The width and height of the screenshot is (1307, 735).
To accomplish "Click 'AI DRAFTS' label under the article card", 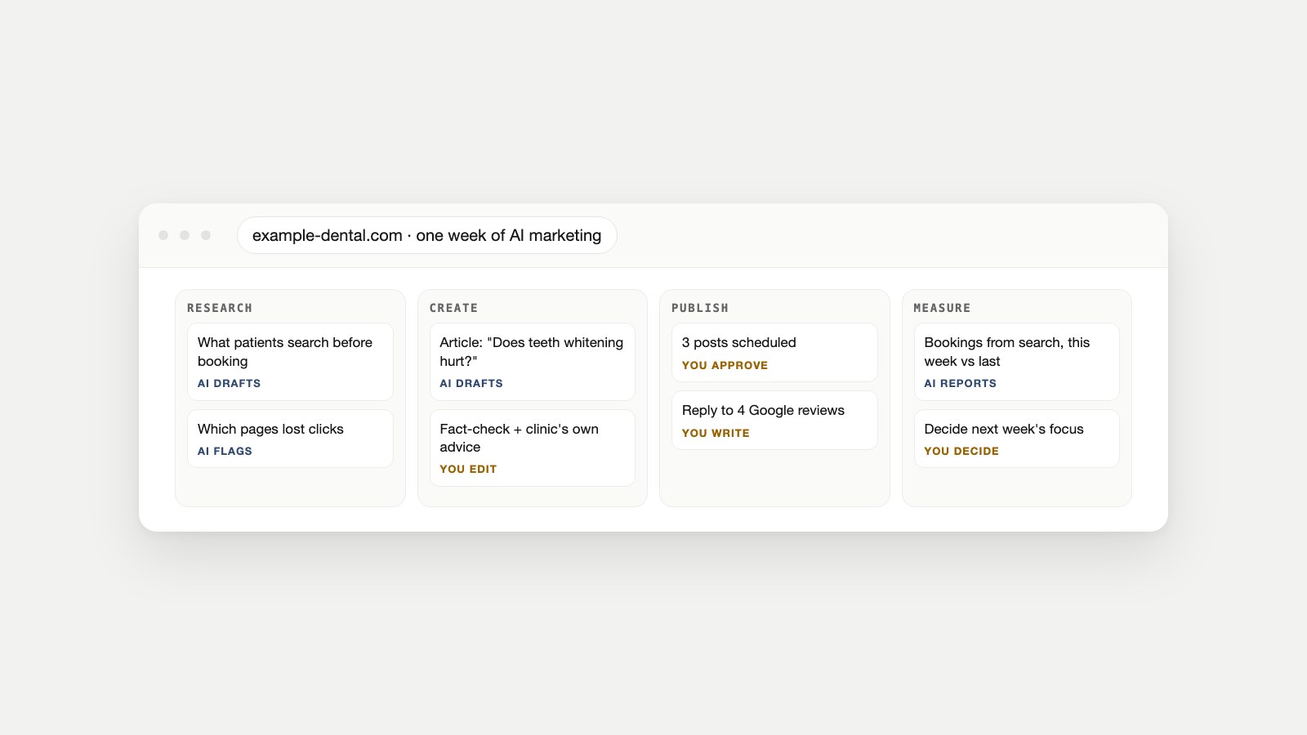I will coord(471,383).
